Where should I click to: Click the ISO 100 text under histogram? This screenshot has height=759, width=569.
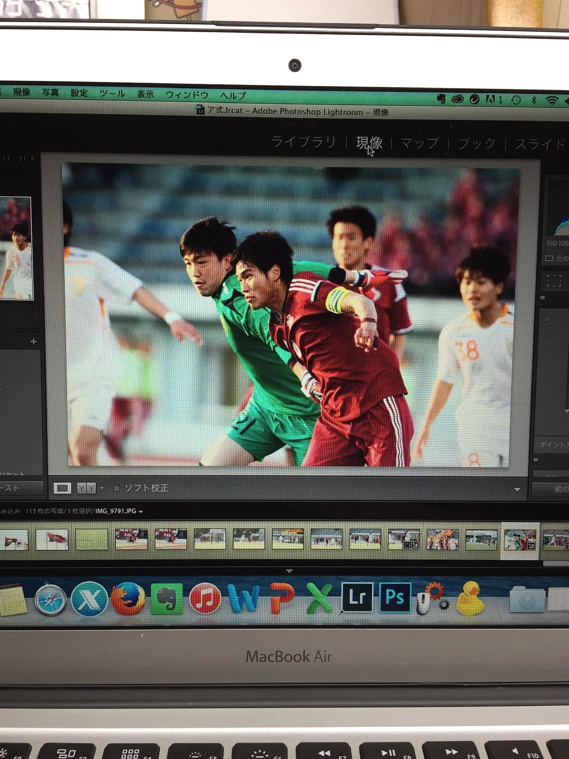coord(558,243)
